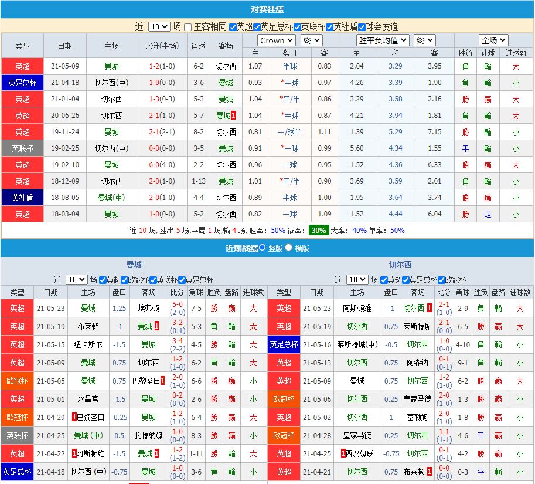
Task: Open the 6-0(4-0) score from 19-02-10
Action: 162,165
